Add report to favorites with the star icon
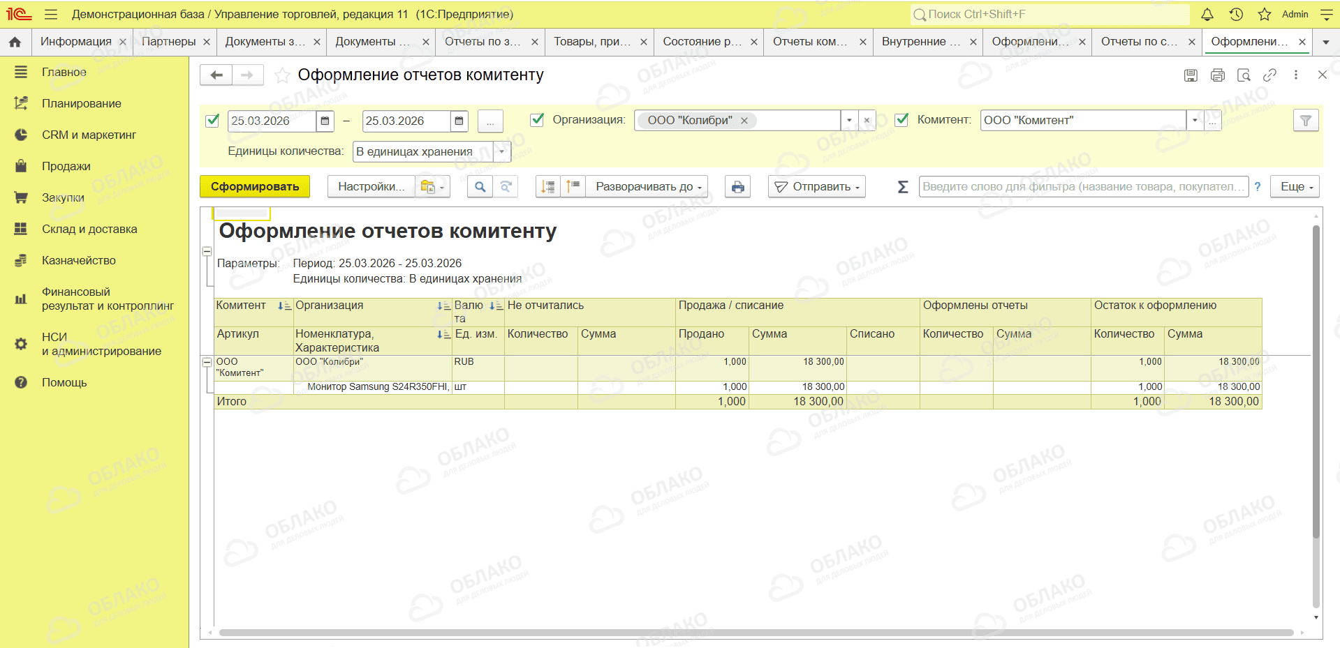The width and height of the screenshot is (1340, 648). [282, 75]
